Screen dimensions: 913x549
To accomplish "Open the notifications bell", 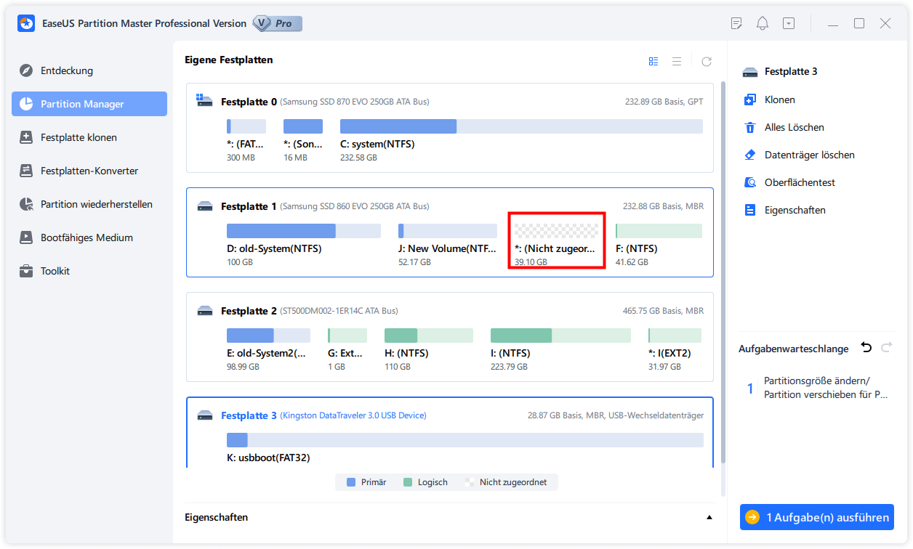I will tap(763, 23).
